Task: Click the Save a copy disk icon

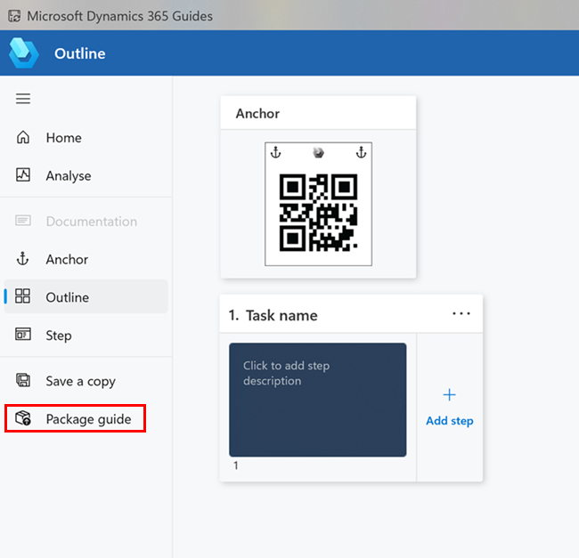Action: tap(23, 380)
